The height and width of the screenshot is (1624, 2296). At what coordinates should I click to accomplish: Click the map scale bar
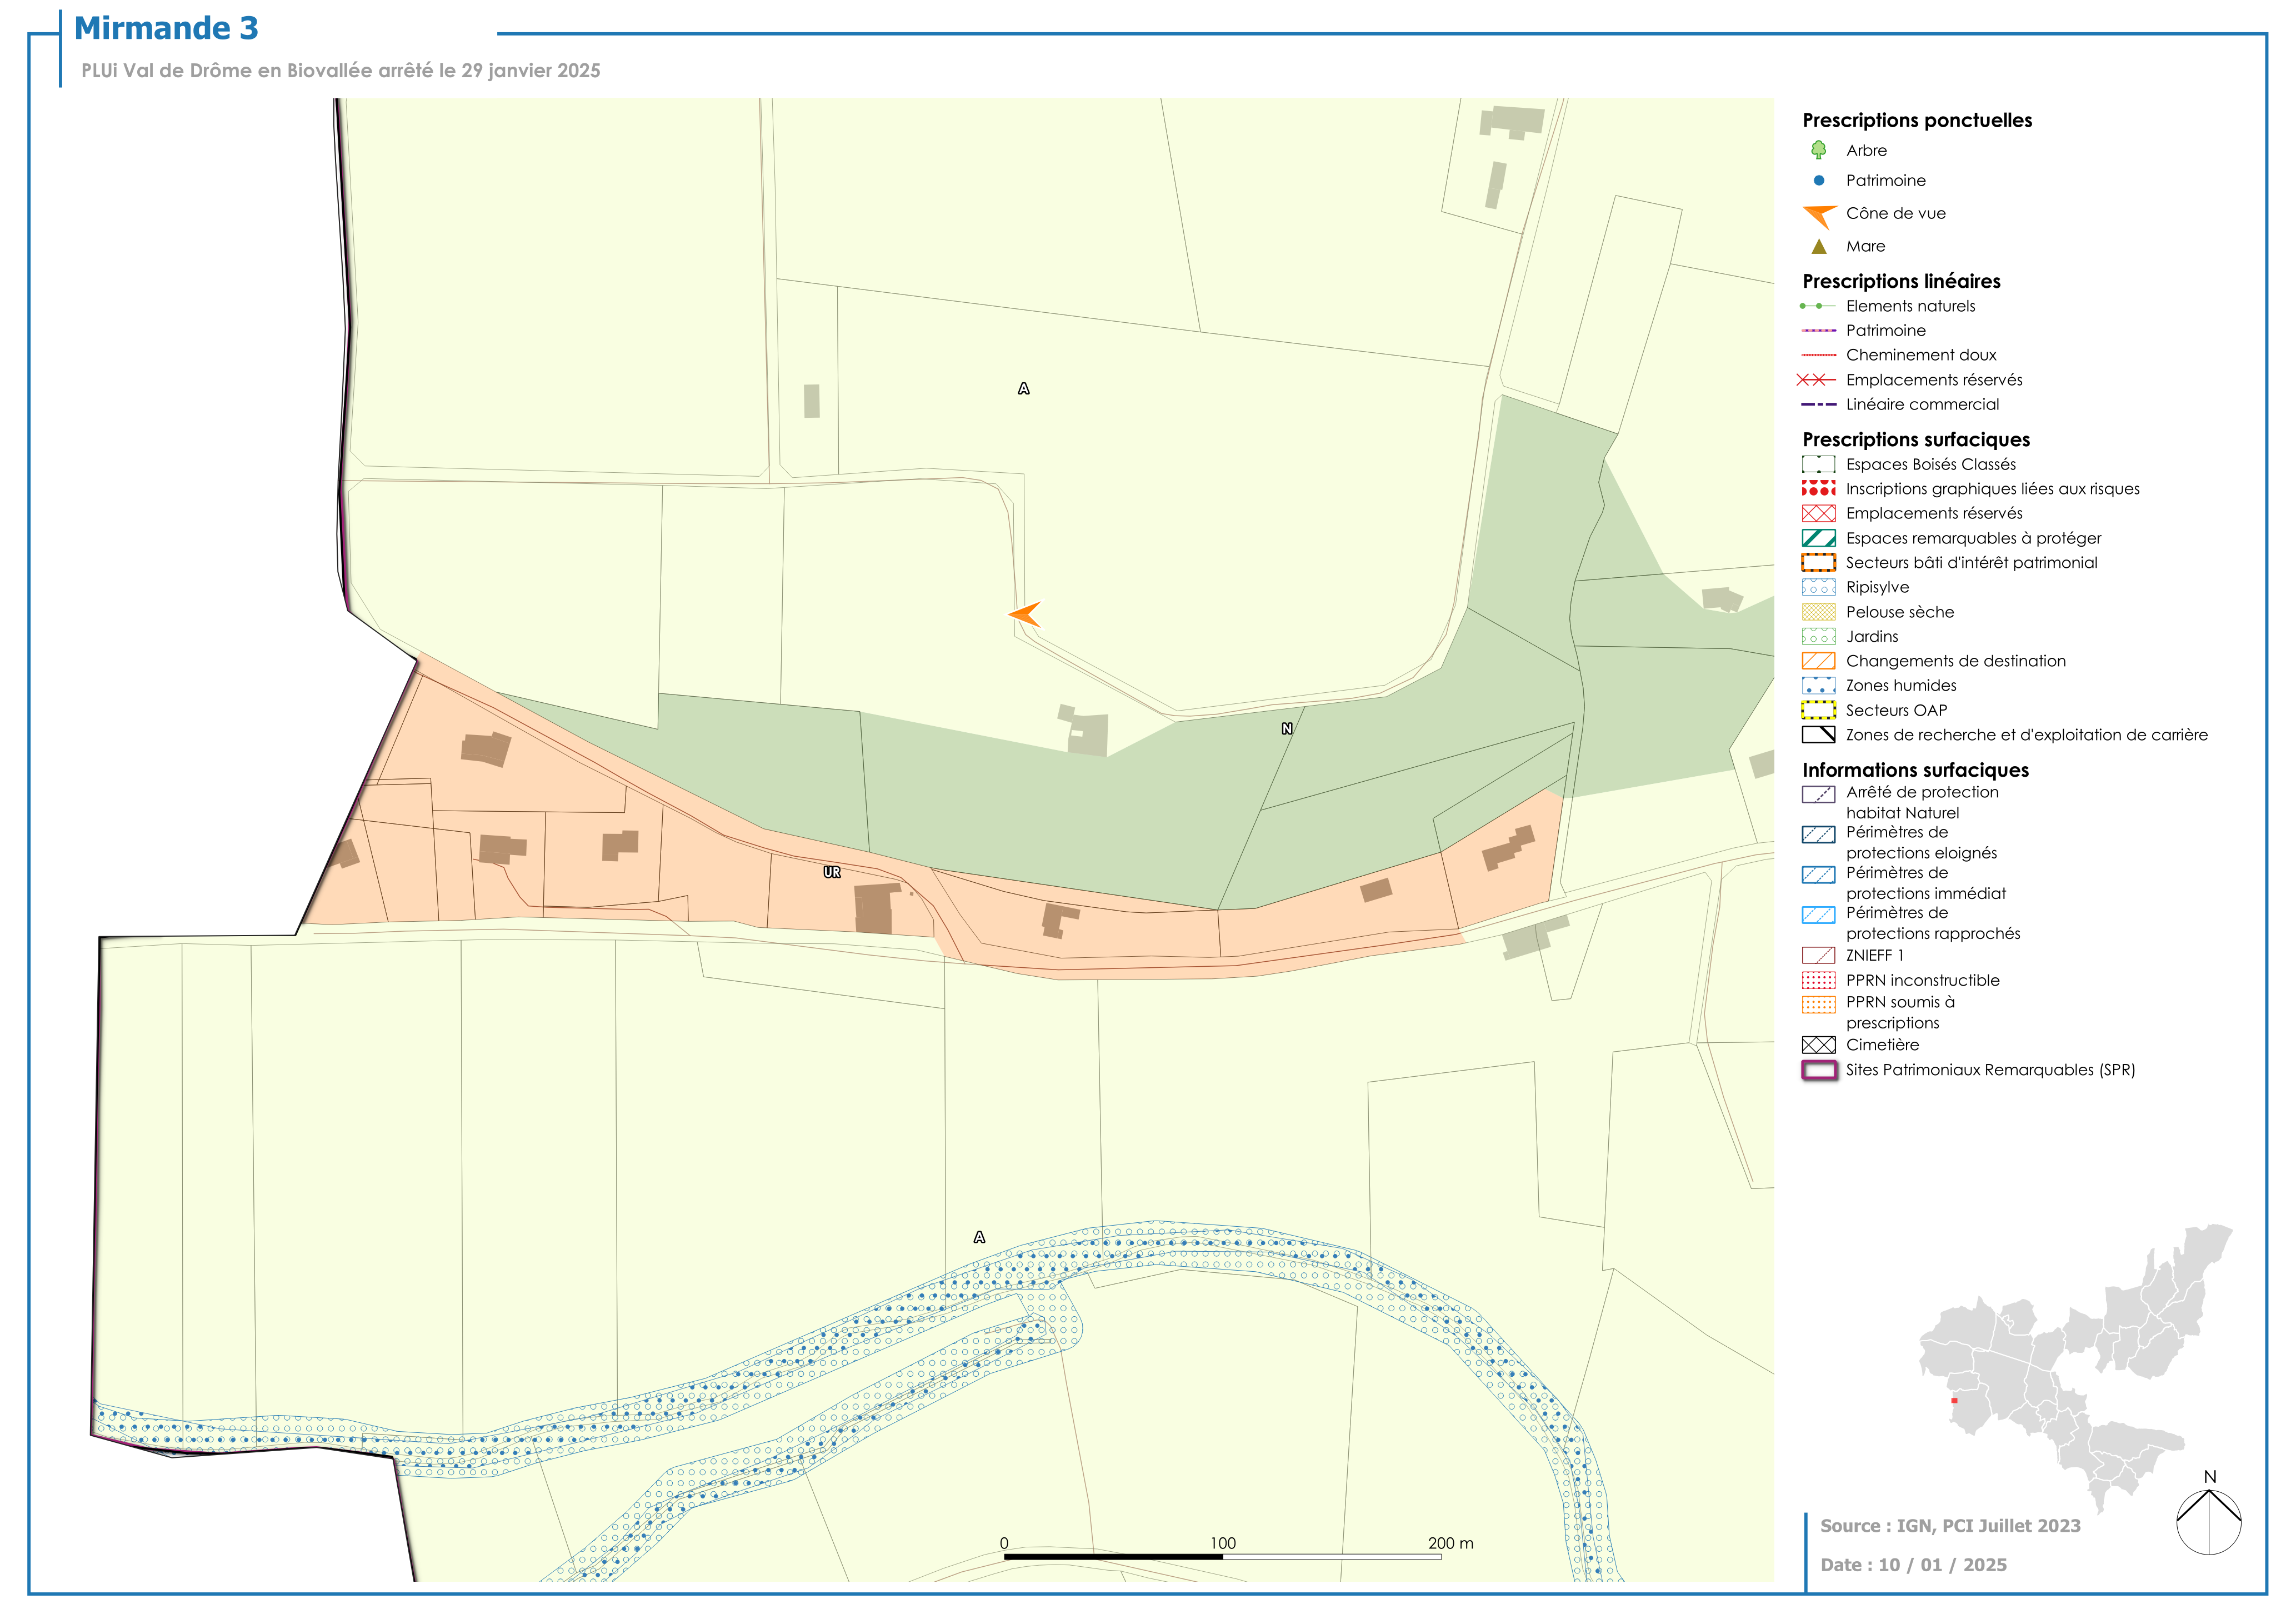tap(1222, 1557)
